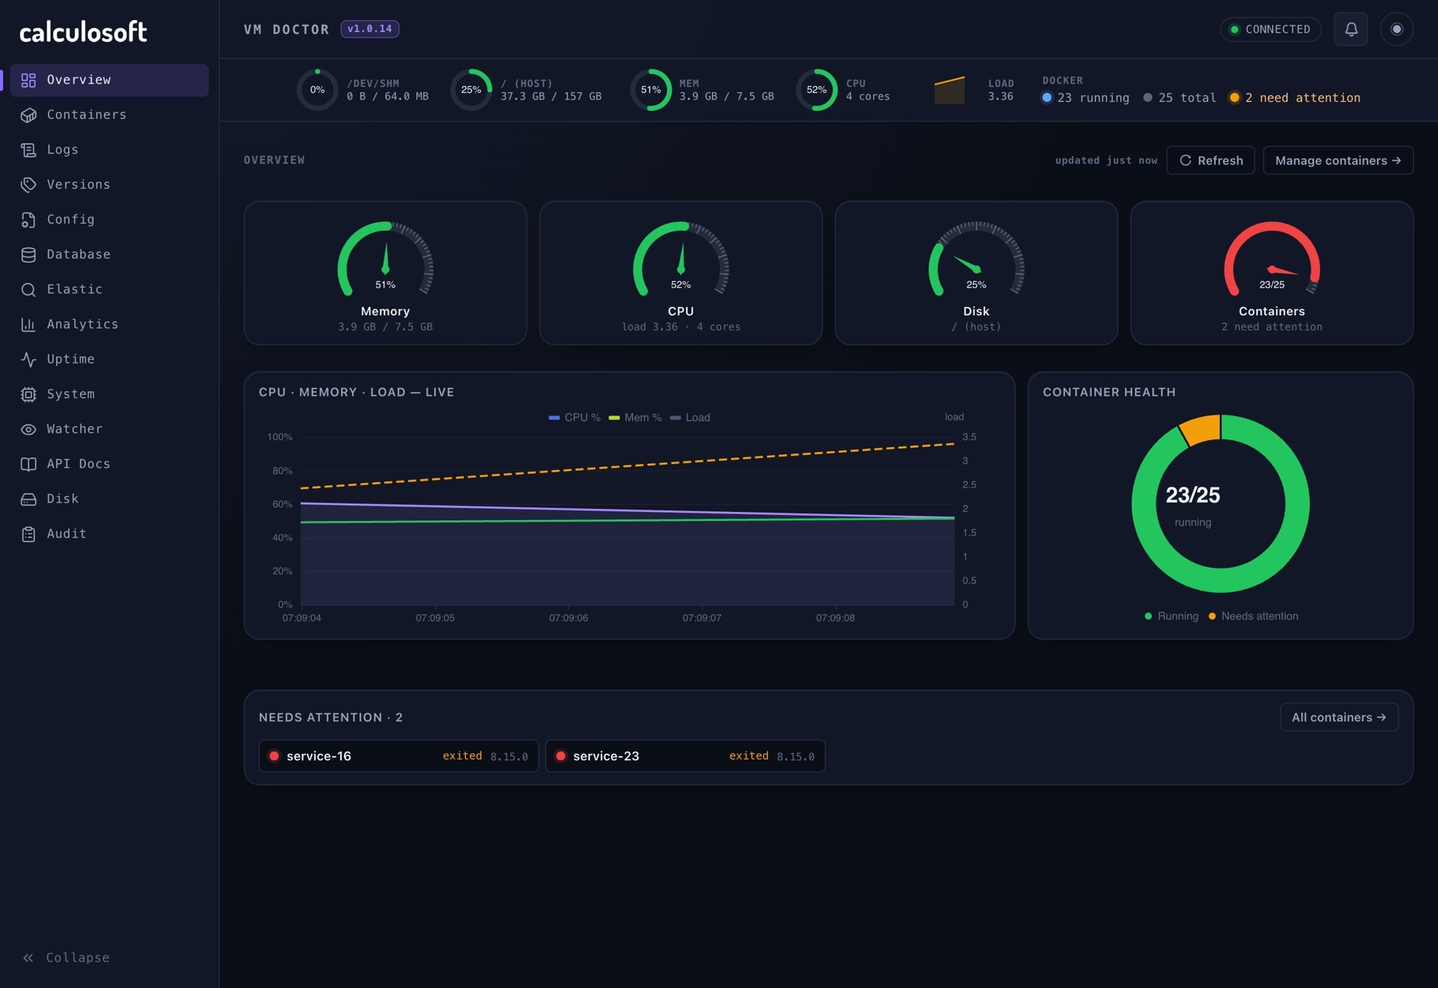This screenshot has width=1438, height=988.
Task: Click the Database cylinder icon
Action: tap(28, 254)
